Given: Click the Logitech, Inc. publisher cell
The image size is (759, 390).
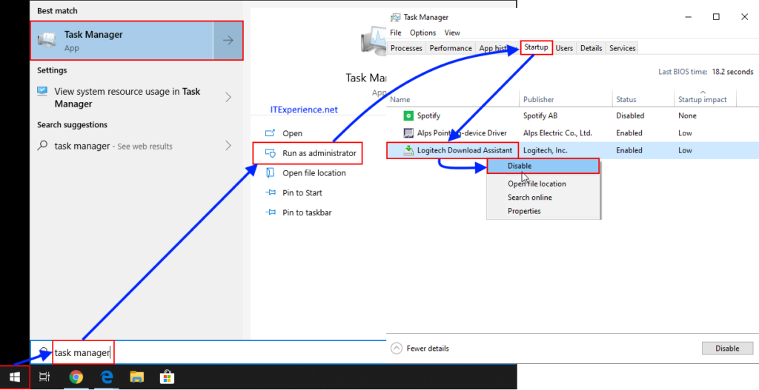Looking at the screenshot, I should click(x=545, y=150).
